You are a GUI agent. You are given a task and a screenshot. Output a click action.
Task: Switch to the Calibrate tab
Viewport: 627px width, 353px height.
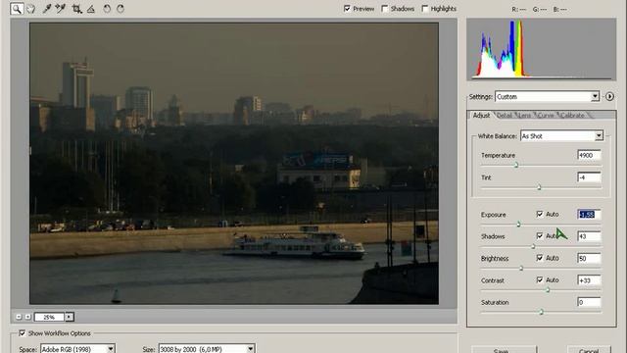572,116
